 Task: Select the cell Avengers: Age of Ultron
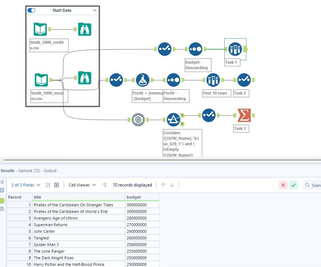click(79, 218)
